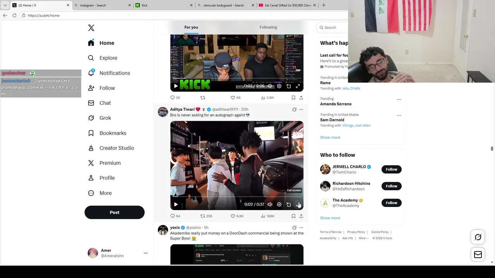Repost the top Kick video post
This screenshot has height=278, width=495.
[203, 98]
